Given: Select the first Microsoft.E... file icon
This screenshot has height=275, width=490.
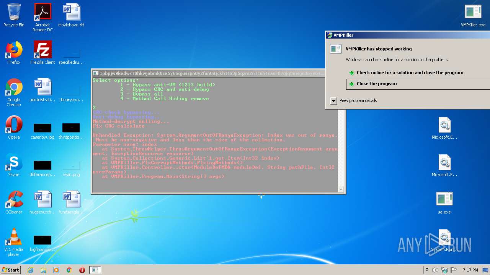Looking at the screenshot, I should (444, 128).
